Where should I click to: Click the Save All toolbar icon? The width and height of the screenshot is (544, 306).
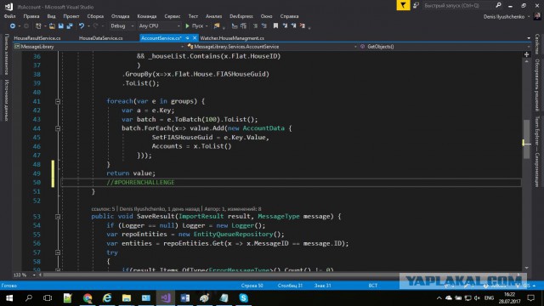click(x=70, y=26)
